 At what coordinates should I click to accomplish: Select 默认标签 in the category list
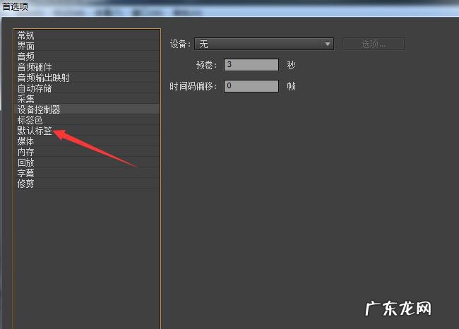pyautogui.click(x=87, y=130)
